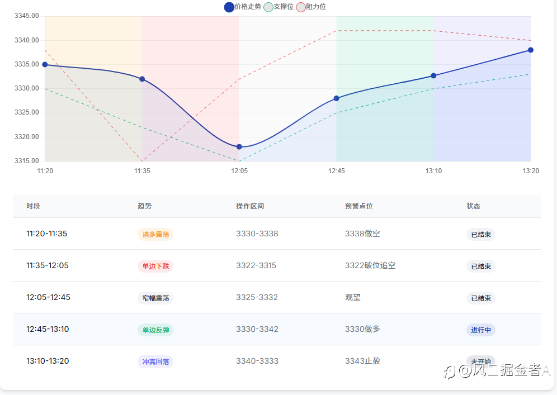The image size is (557, 395).
Task: Select the 12:45-13:10 time period cell
Action: point(48,329)
